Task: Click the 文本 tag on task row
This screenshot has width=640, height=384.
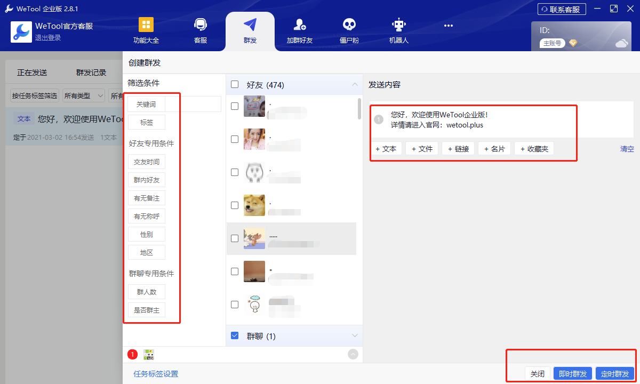Action: 24,119
